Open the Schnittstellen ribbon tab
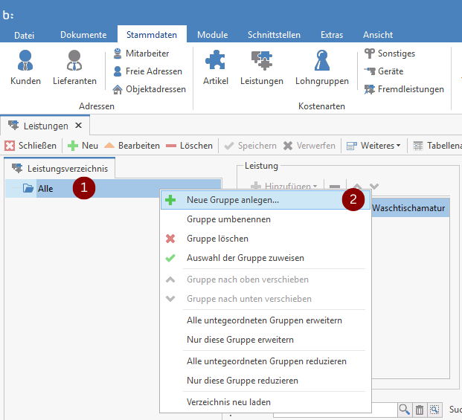Screen dimensions: 462x420 [x=274, y=35]
